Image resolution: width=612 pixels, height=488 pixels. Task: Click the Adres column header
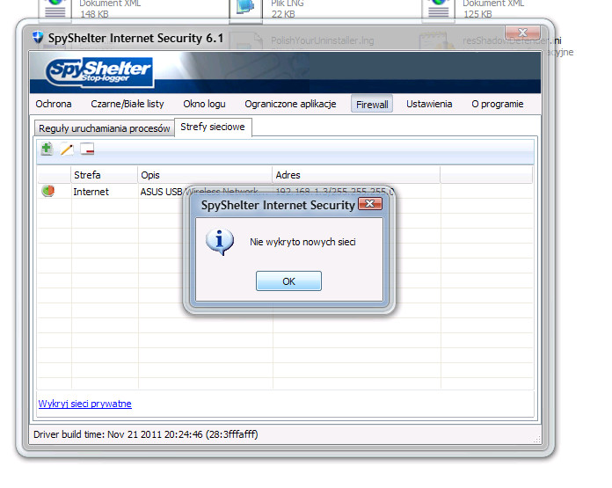pyautogui.click(x=356, y=175)
